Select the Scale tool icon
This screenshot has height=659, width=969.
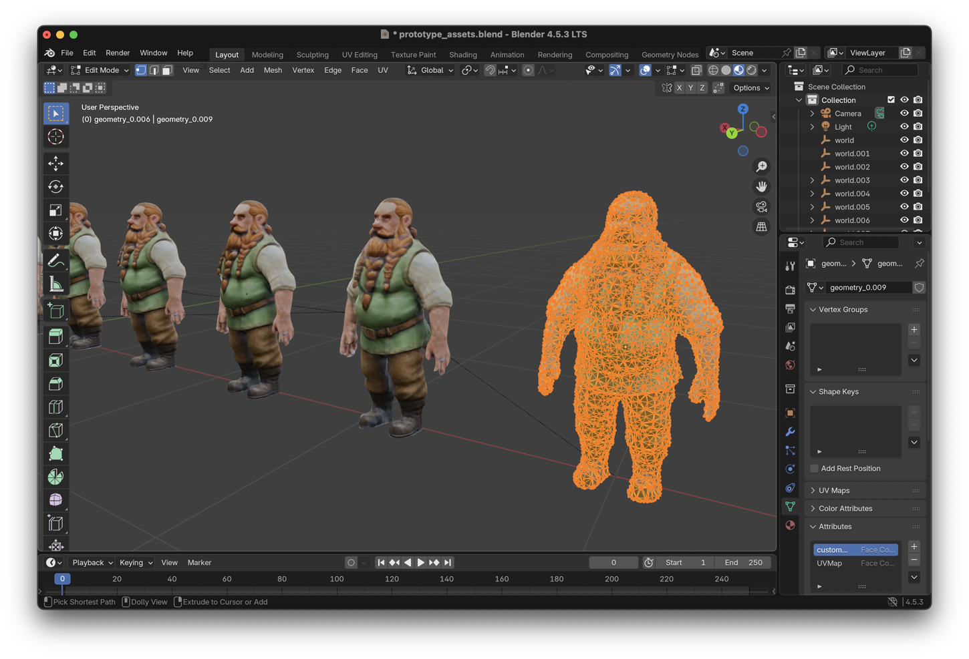(56, 210)
